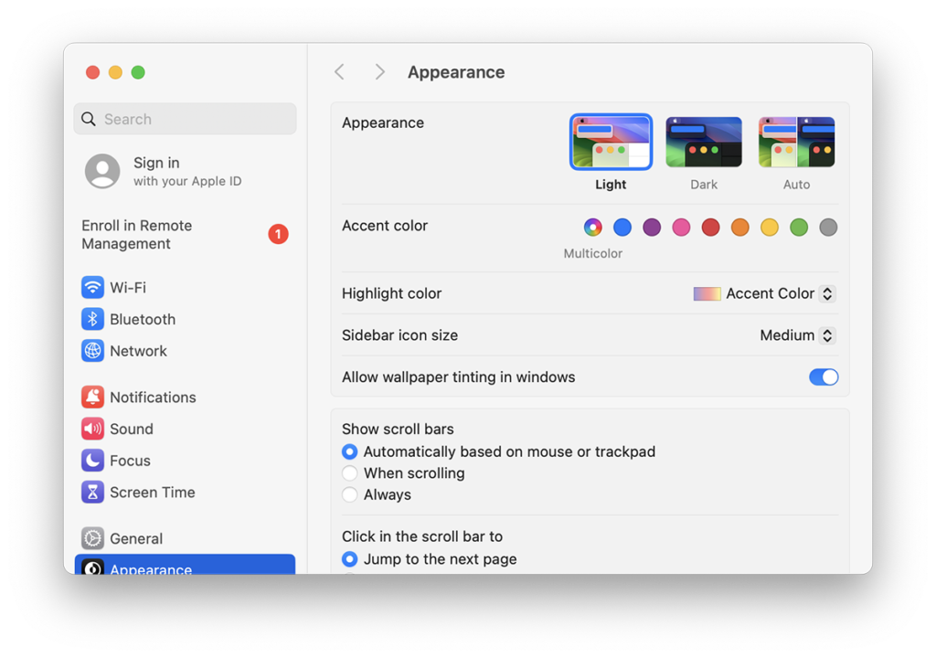This screenshot has width=936, height=658.
Task: Open Wi-Fi settings via its icon
Action: [92, 287]
